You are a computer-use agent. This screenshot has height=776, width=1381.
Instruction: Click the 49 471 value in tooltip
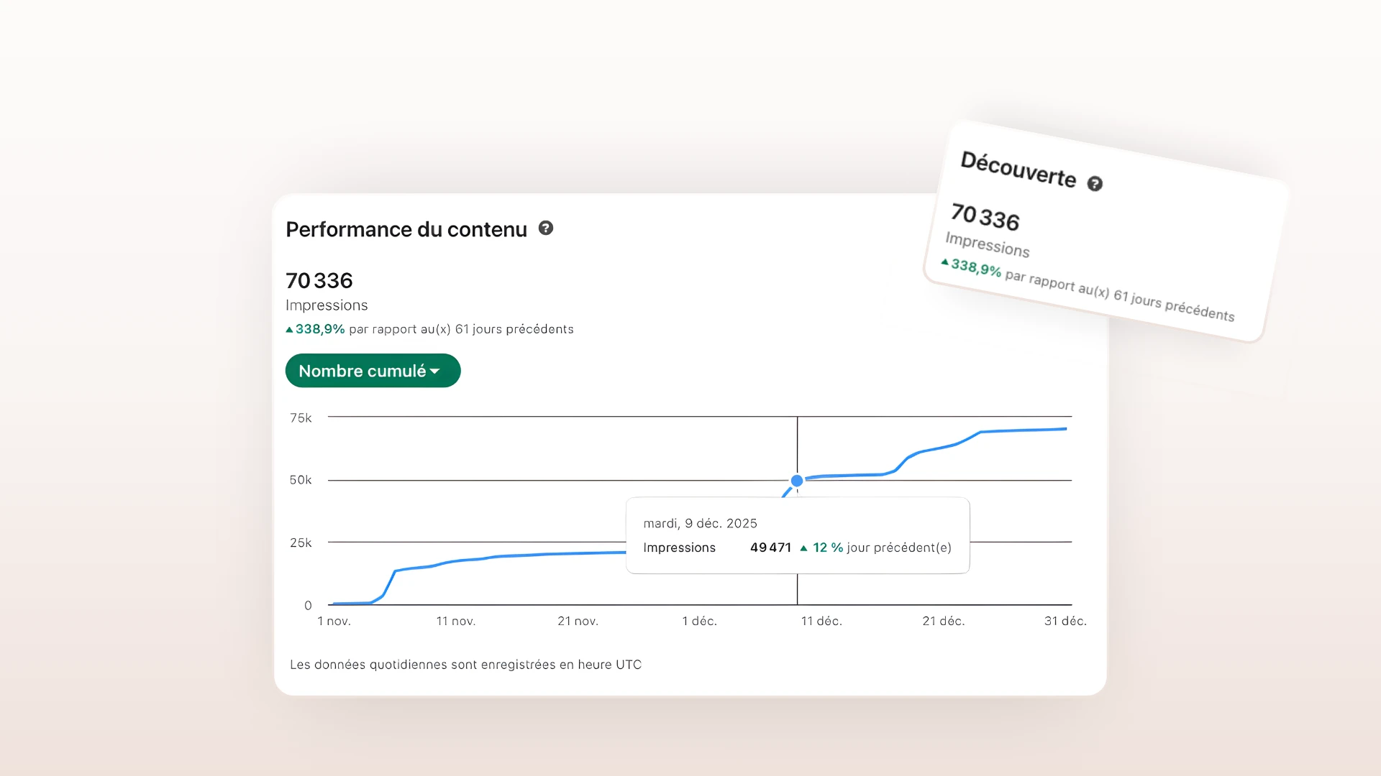click(770, 548)
